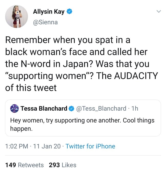Click the verified badge beside Allysin Kay
Screen dimensions: 166x171
(x=69, y=12)
